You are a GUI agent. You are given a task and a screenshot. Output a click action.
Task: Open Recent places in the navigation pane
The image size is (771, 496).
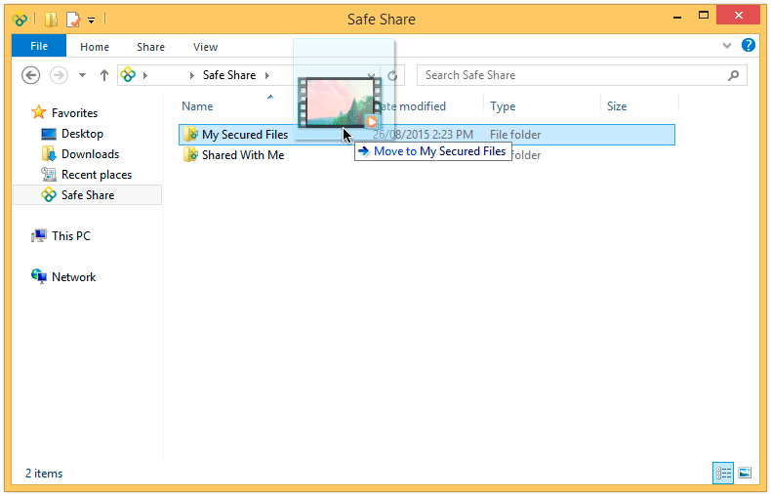97,175
